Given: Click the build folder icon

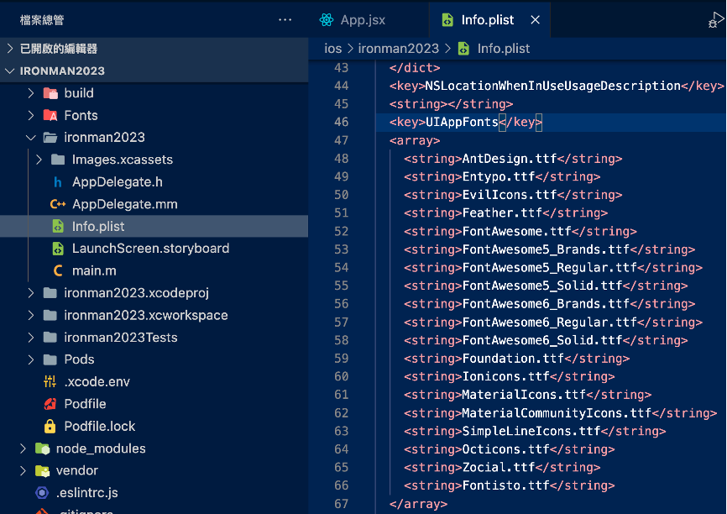Looking at the screenshot, I should click(x=50, y=93).
